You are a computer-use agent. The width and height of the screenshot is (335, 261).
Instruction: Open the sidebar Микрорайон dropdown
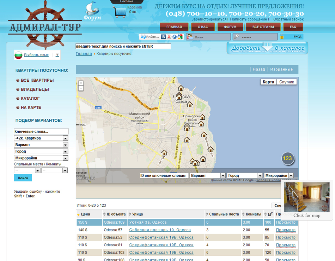65,158
